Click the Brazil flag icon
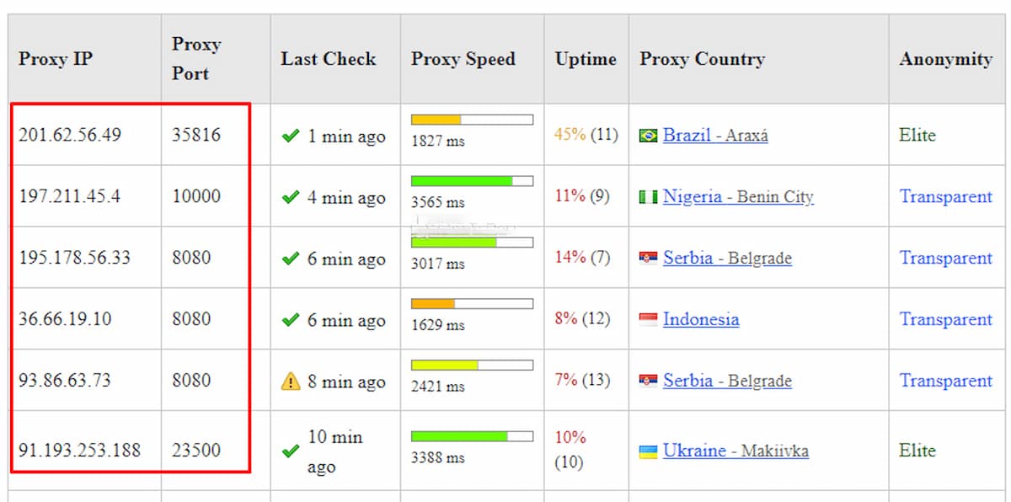Viewport: 1011px width, 502px height. tap(648, 136)
